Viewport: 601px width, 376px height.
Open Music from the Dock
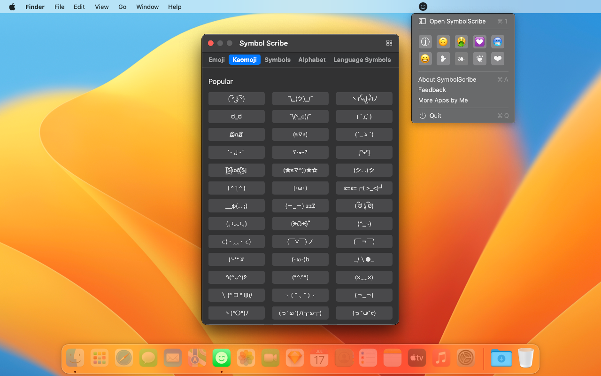point(441,358)
